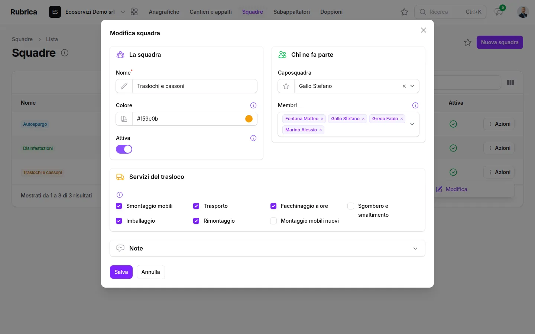Remove Greco Fabio member tag
The height and width of the screenshot is (334, 535).
(402, 119)
